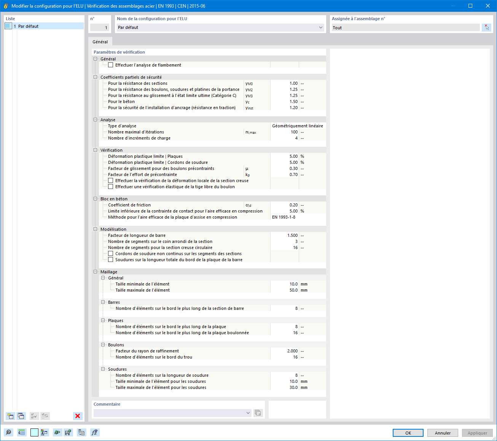Screen dimensions: 497x441
Task: Click the γM0 value 1.00
Action: click(285, 83)
